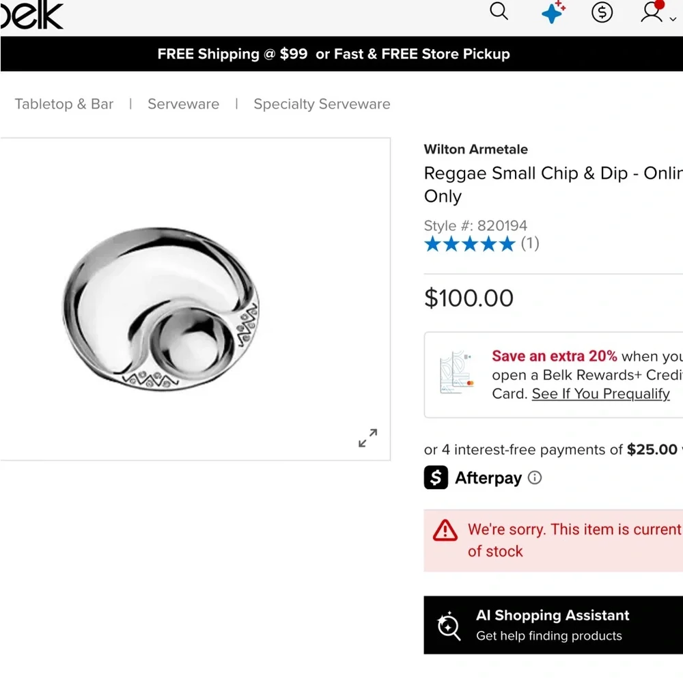Open the AI Shopping Assistant button
Screen dimensions: 683x683
pyautogui.click(x=553, y=625)
